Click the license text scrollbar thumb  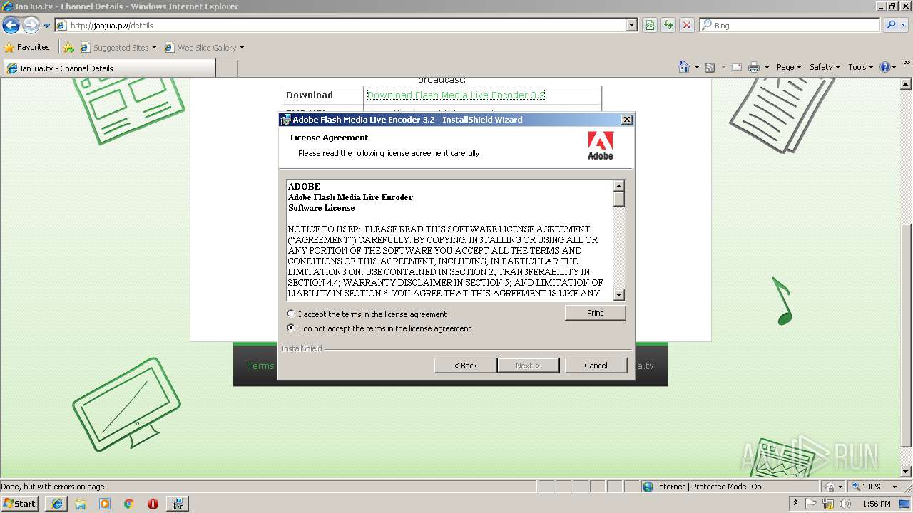619,199
